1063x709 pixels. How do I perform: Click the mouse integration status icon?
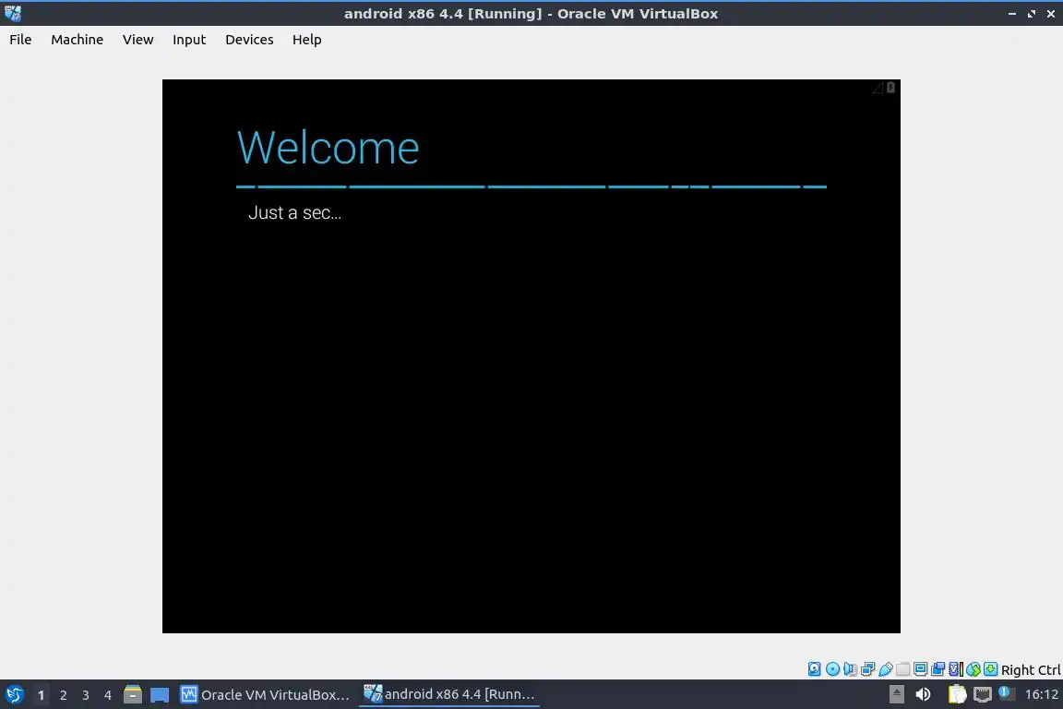(x=973, y=669)
